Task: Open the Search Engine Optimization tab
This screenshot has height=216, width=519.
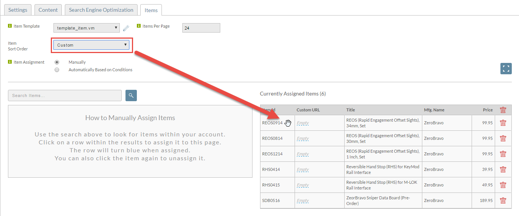Action: pos(101,10)
